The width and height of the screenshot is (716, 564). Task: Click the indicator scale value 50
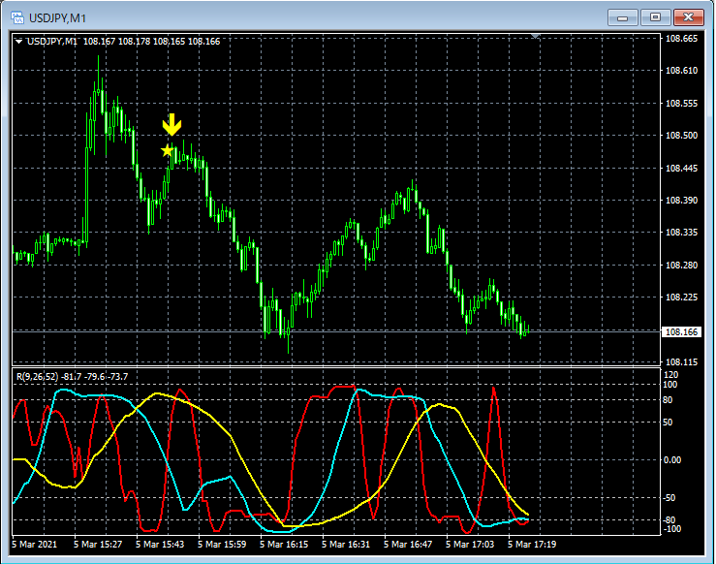[x=668, y=422]
